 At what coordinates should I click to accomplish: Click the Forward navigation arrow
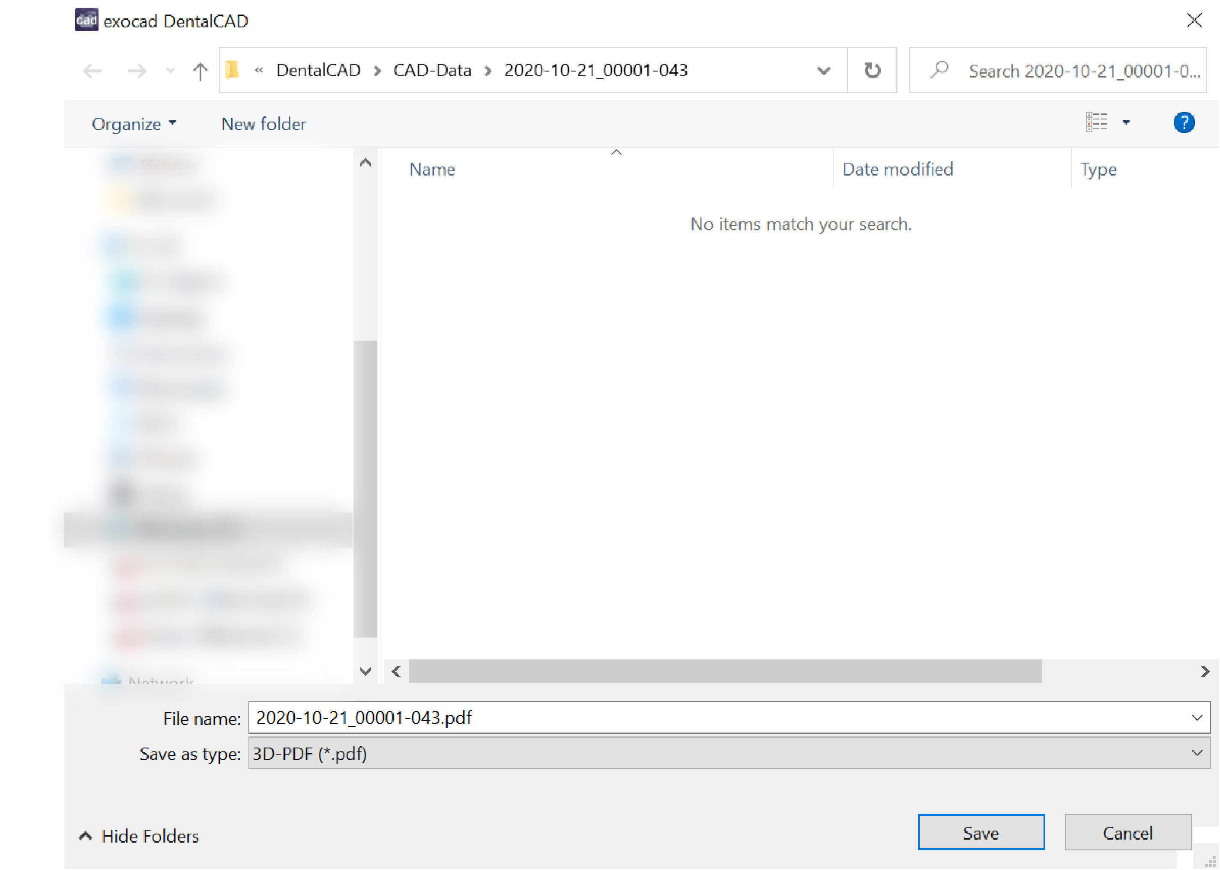tap(137, 71)
